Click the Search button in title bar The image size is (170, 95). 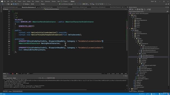tap(66, 1)
